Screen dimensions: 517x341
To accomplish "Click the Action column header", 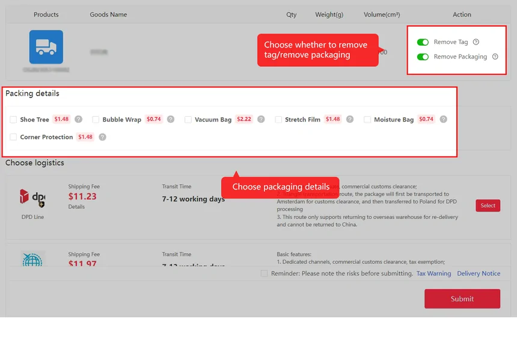I will (462, 14).
